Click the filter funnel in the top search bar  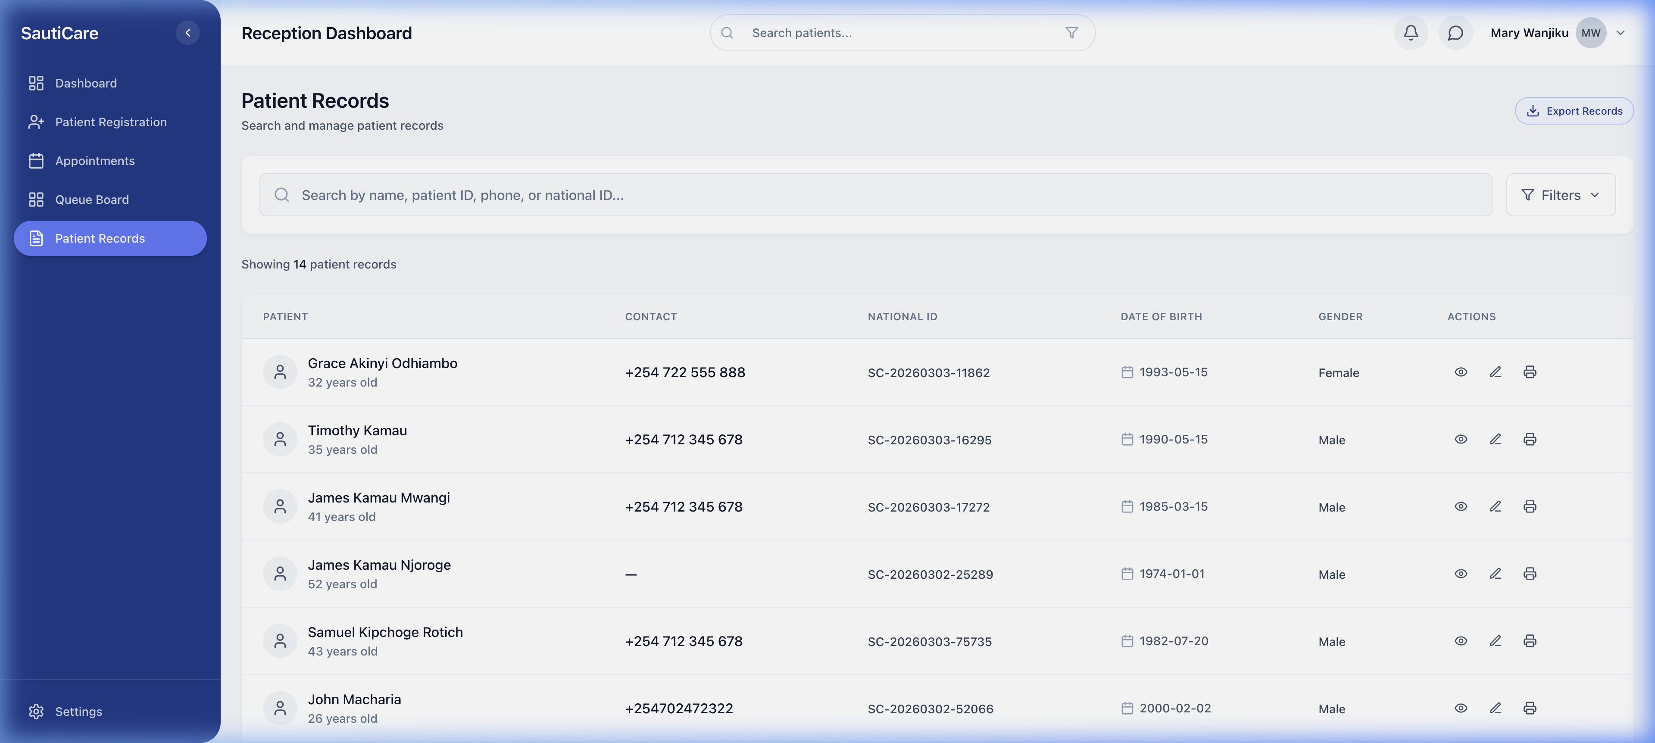tap(1071, 32)
